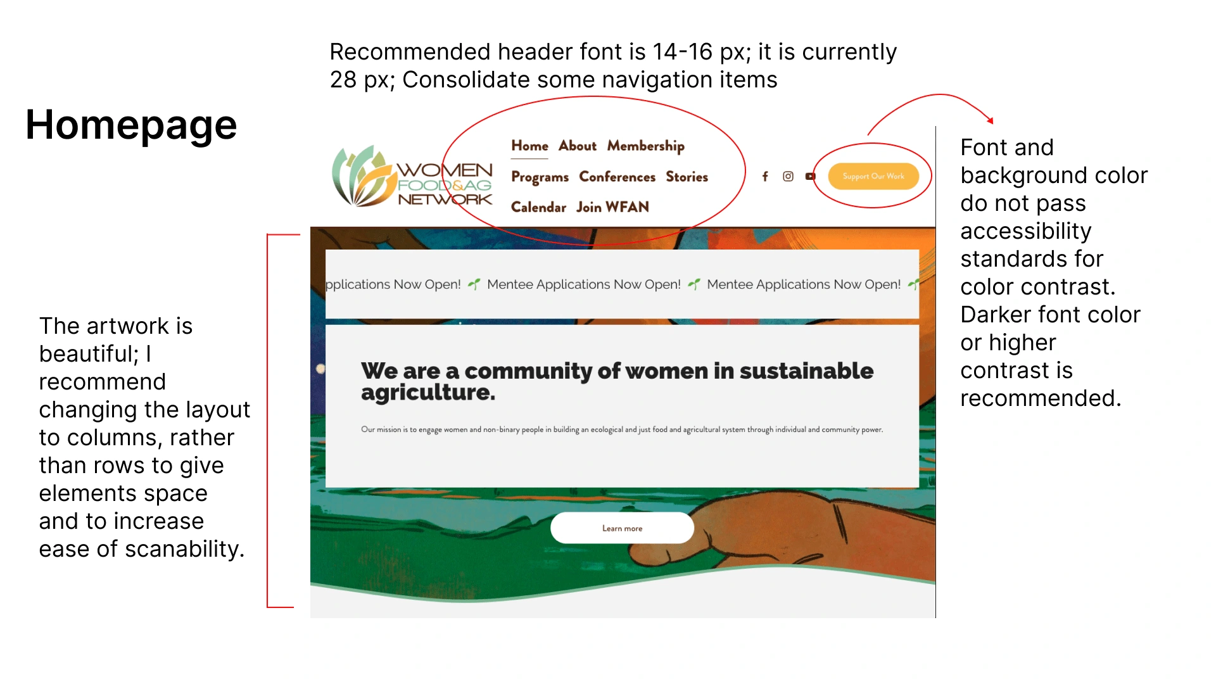The width and height of the screenshot is (1216, 684).
Task: Click the Learn more button
Action: pos(621,528)
